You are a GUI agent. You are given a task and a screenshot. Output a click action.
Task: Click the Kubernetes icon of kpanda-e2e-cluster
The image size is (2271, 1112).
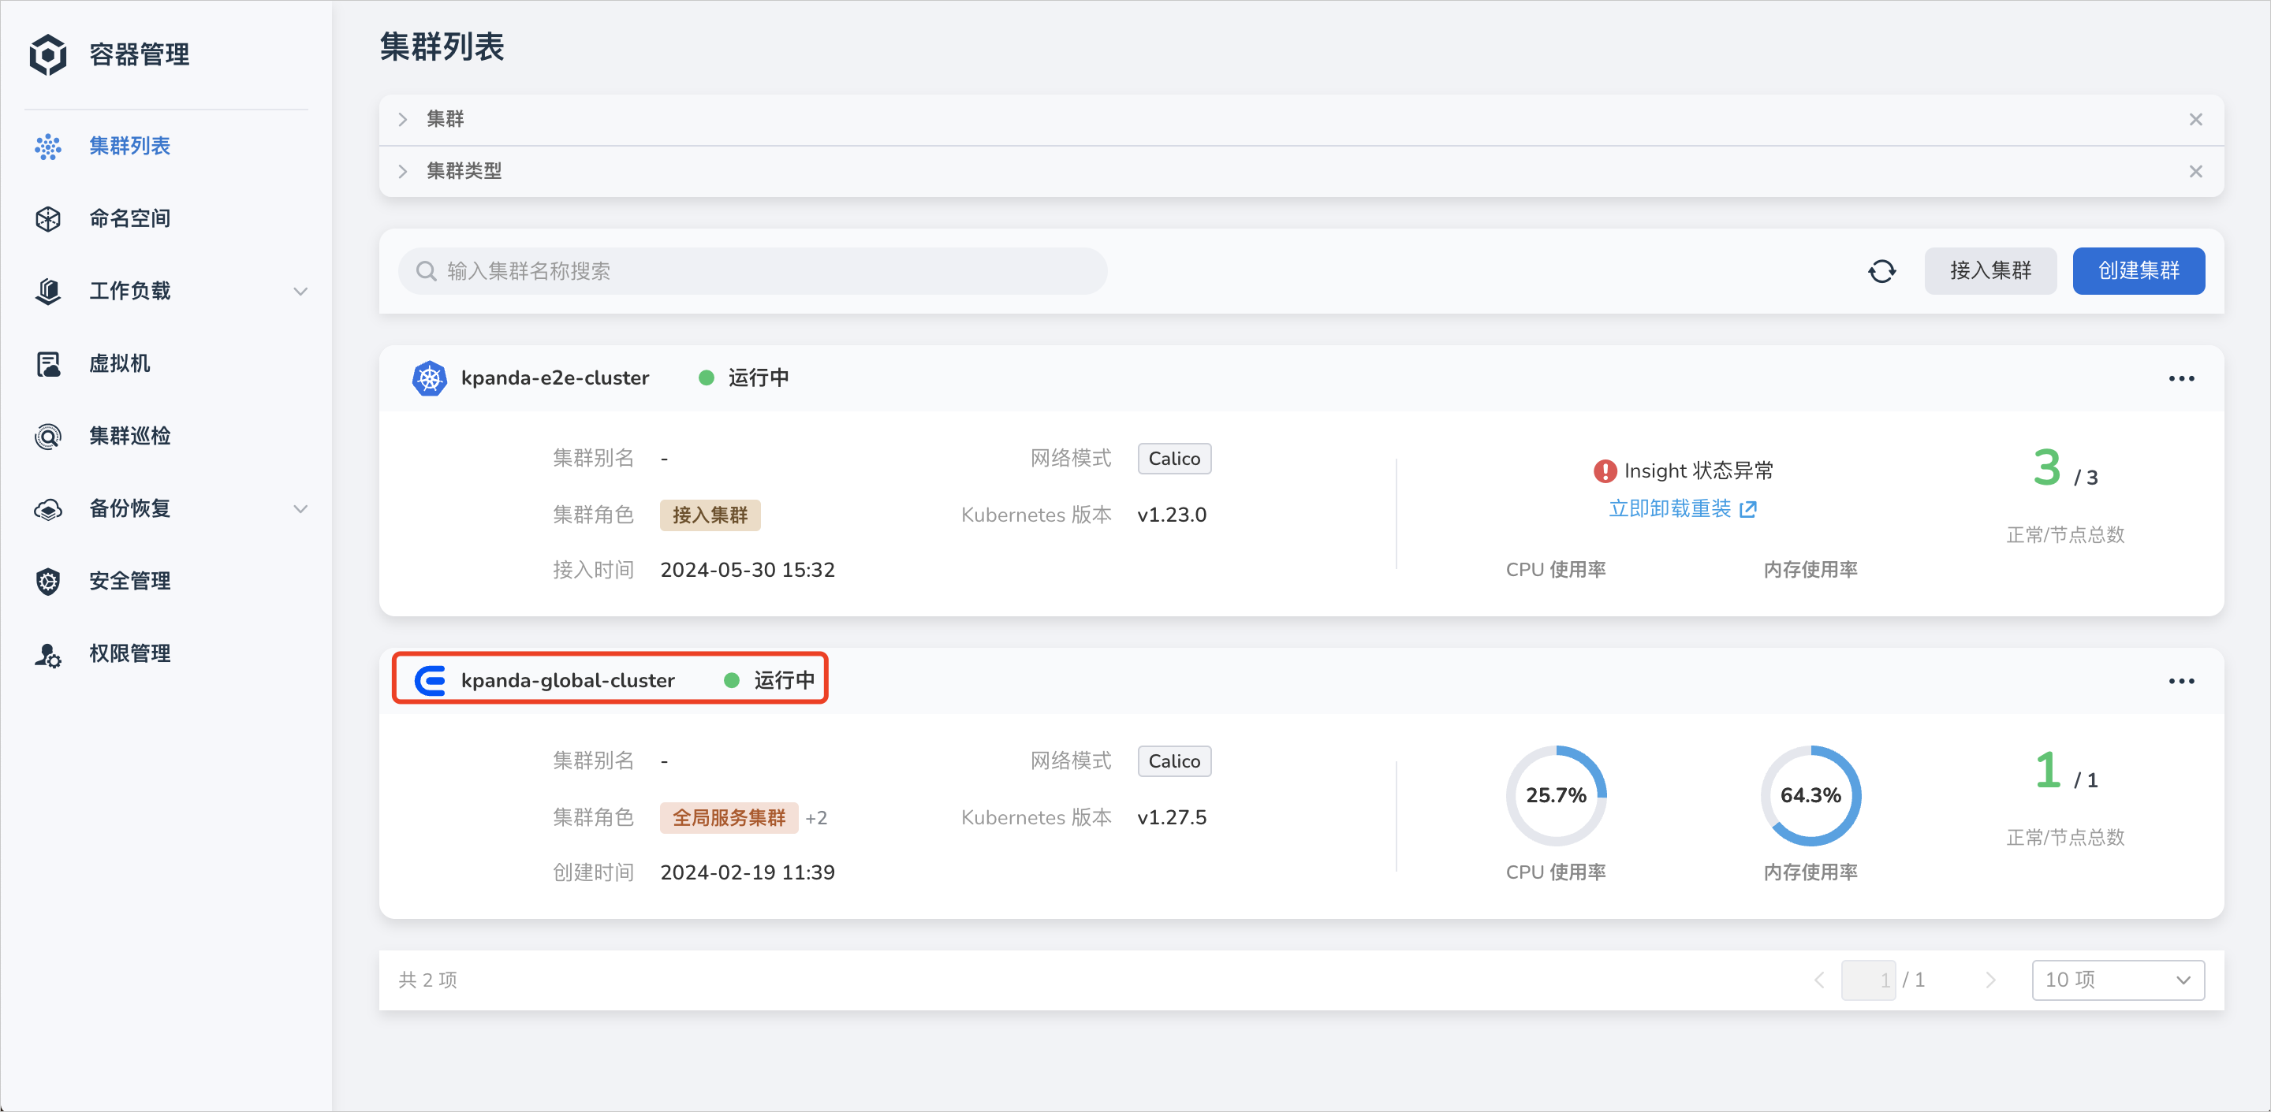[429, 379]
